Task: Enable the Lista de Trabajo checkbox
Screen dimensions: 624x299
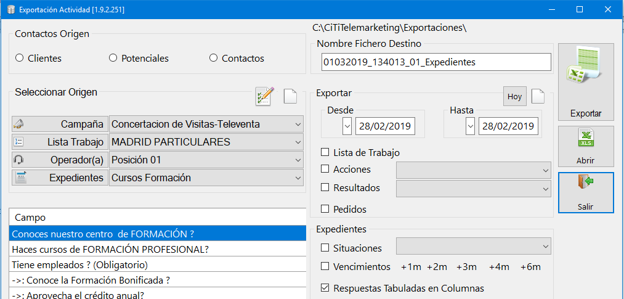Action: (x=325, y=152)
